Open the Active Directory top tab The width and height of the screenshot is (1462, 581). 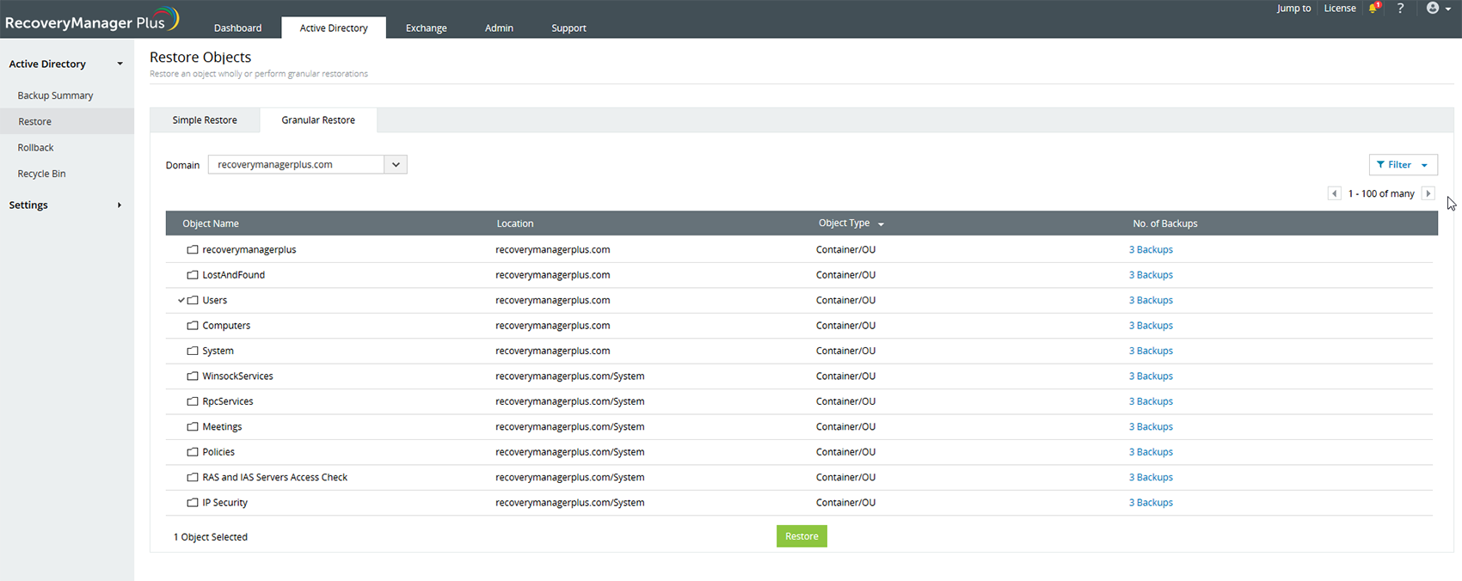[x=334, y=28]
